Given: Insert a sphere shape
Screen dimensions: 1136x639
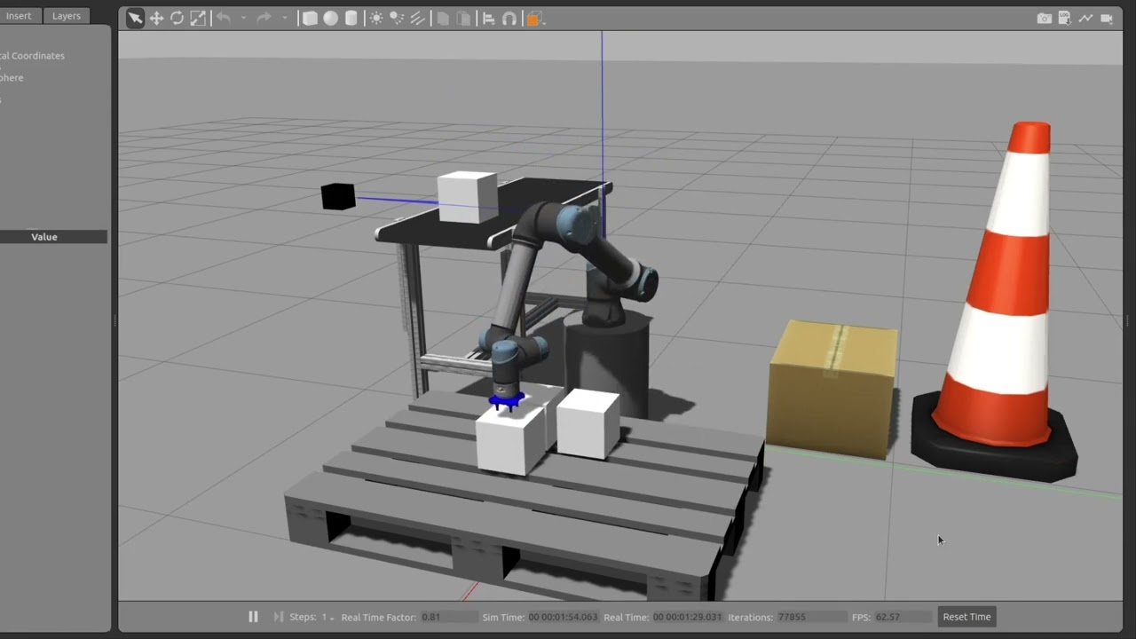Looking at the screenshot, I should 330,18.
